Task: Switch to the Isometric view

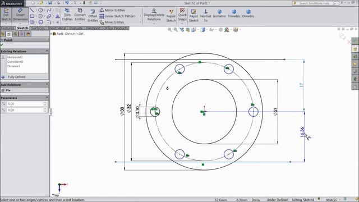Action: [x=219, y=13]
